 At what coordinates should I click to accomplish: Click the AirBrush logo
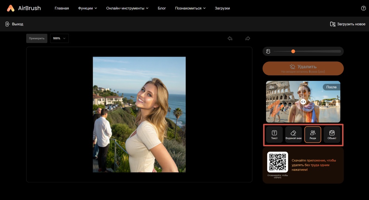coord(24,8)
